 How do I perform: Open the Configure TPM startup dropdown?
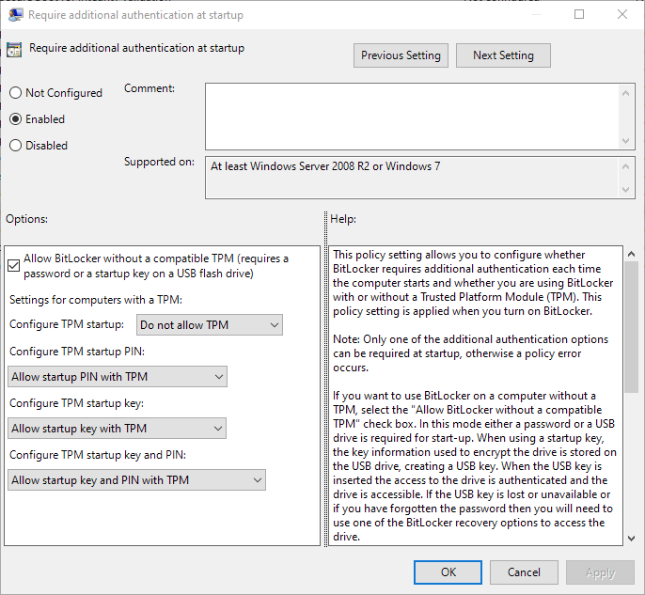click(210, 325)
